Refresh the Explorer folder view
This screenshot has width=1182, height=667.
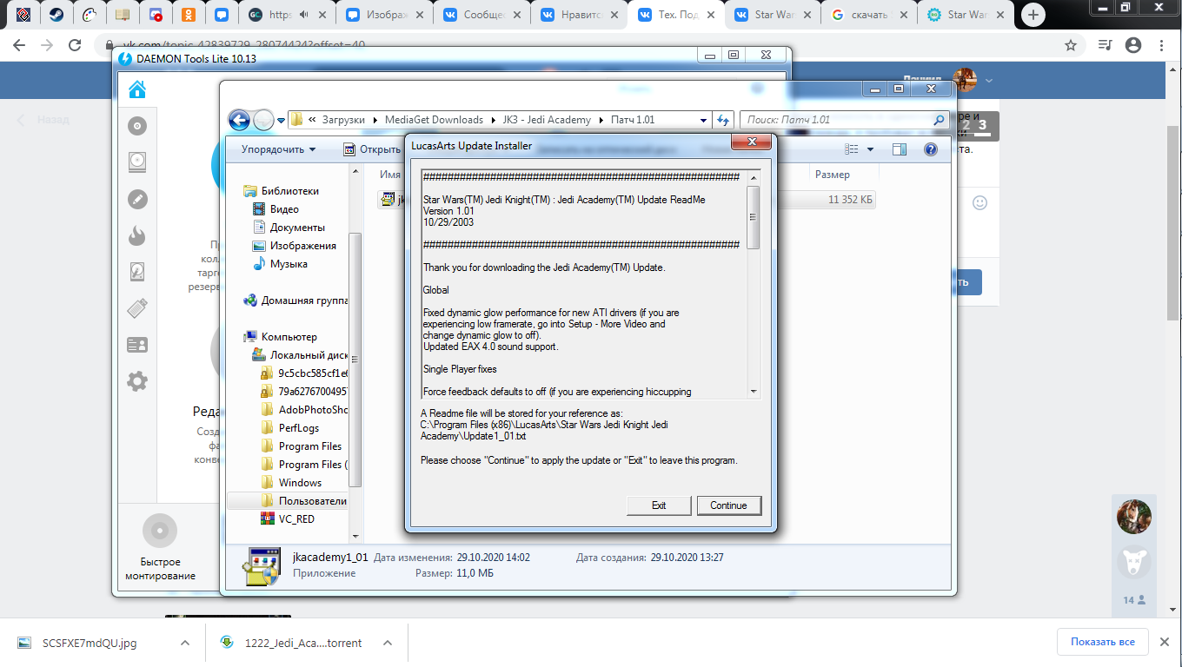click(723, 120)
